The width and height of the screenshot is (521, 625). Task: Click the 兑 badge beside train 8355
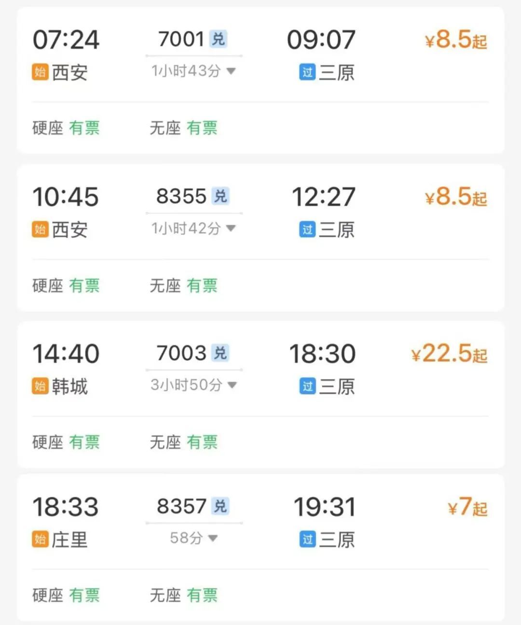point(220,196)
